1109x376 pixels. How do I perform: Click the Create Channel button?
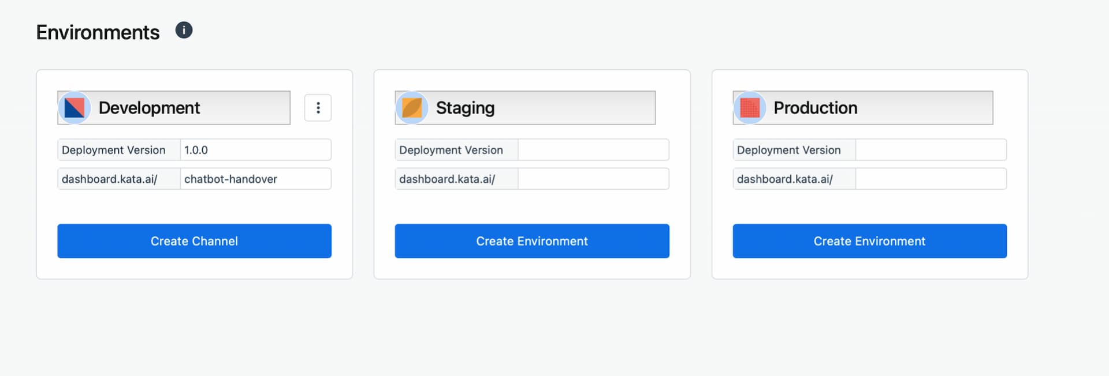click(194, 241)
